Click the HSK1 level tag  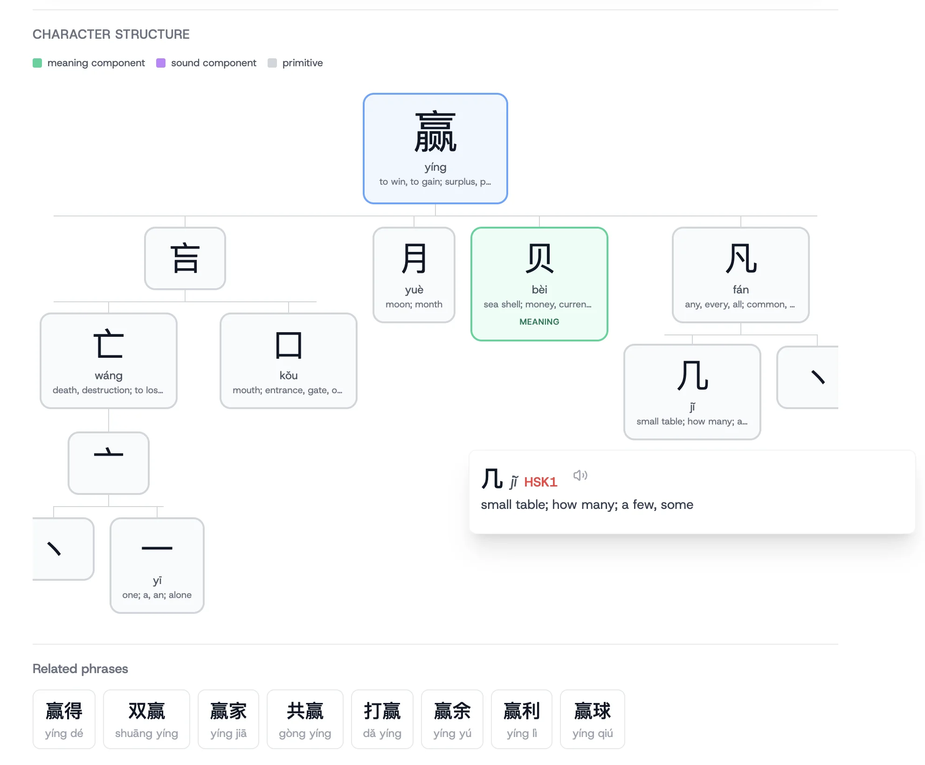click(540, 482)
